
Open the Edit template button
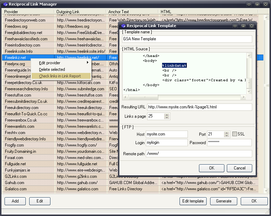[193, 201]
